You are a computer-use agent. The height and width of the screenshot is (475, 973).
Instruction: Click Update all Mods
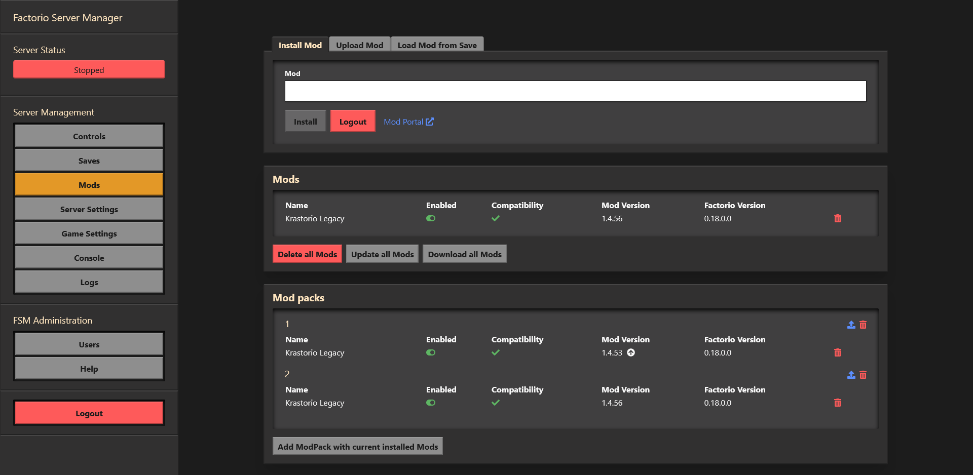[383, 254]
